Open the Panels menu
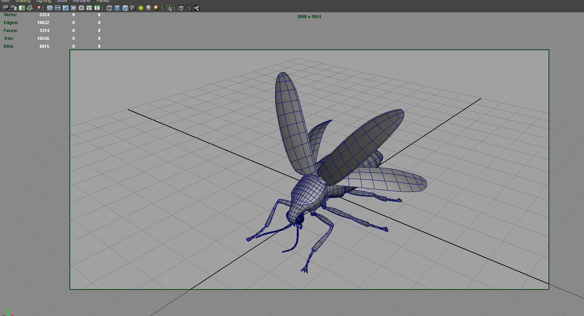This screenshot has height=316, width=584. [x=103, y=1]
